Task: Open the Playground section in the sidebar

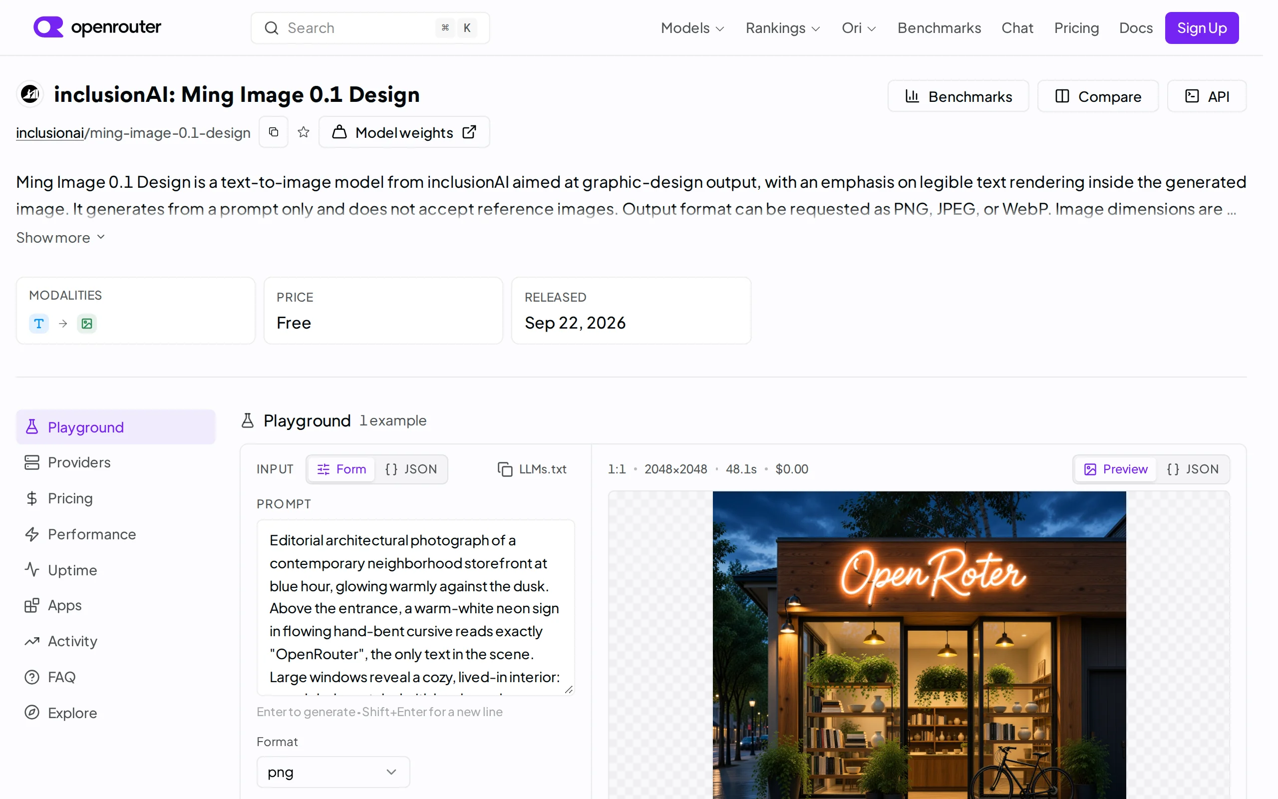Action: coord(116,427)
